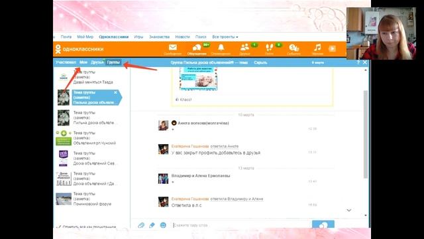
Task: Open the Одноклассники top bar link
Action: coord(113,37)
